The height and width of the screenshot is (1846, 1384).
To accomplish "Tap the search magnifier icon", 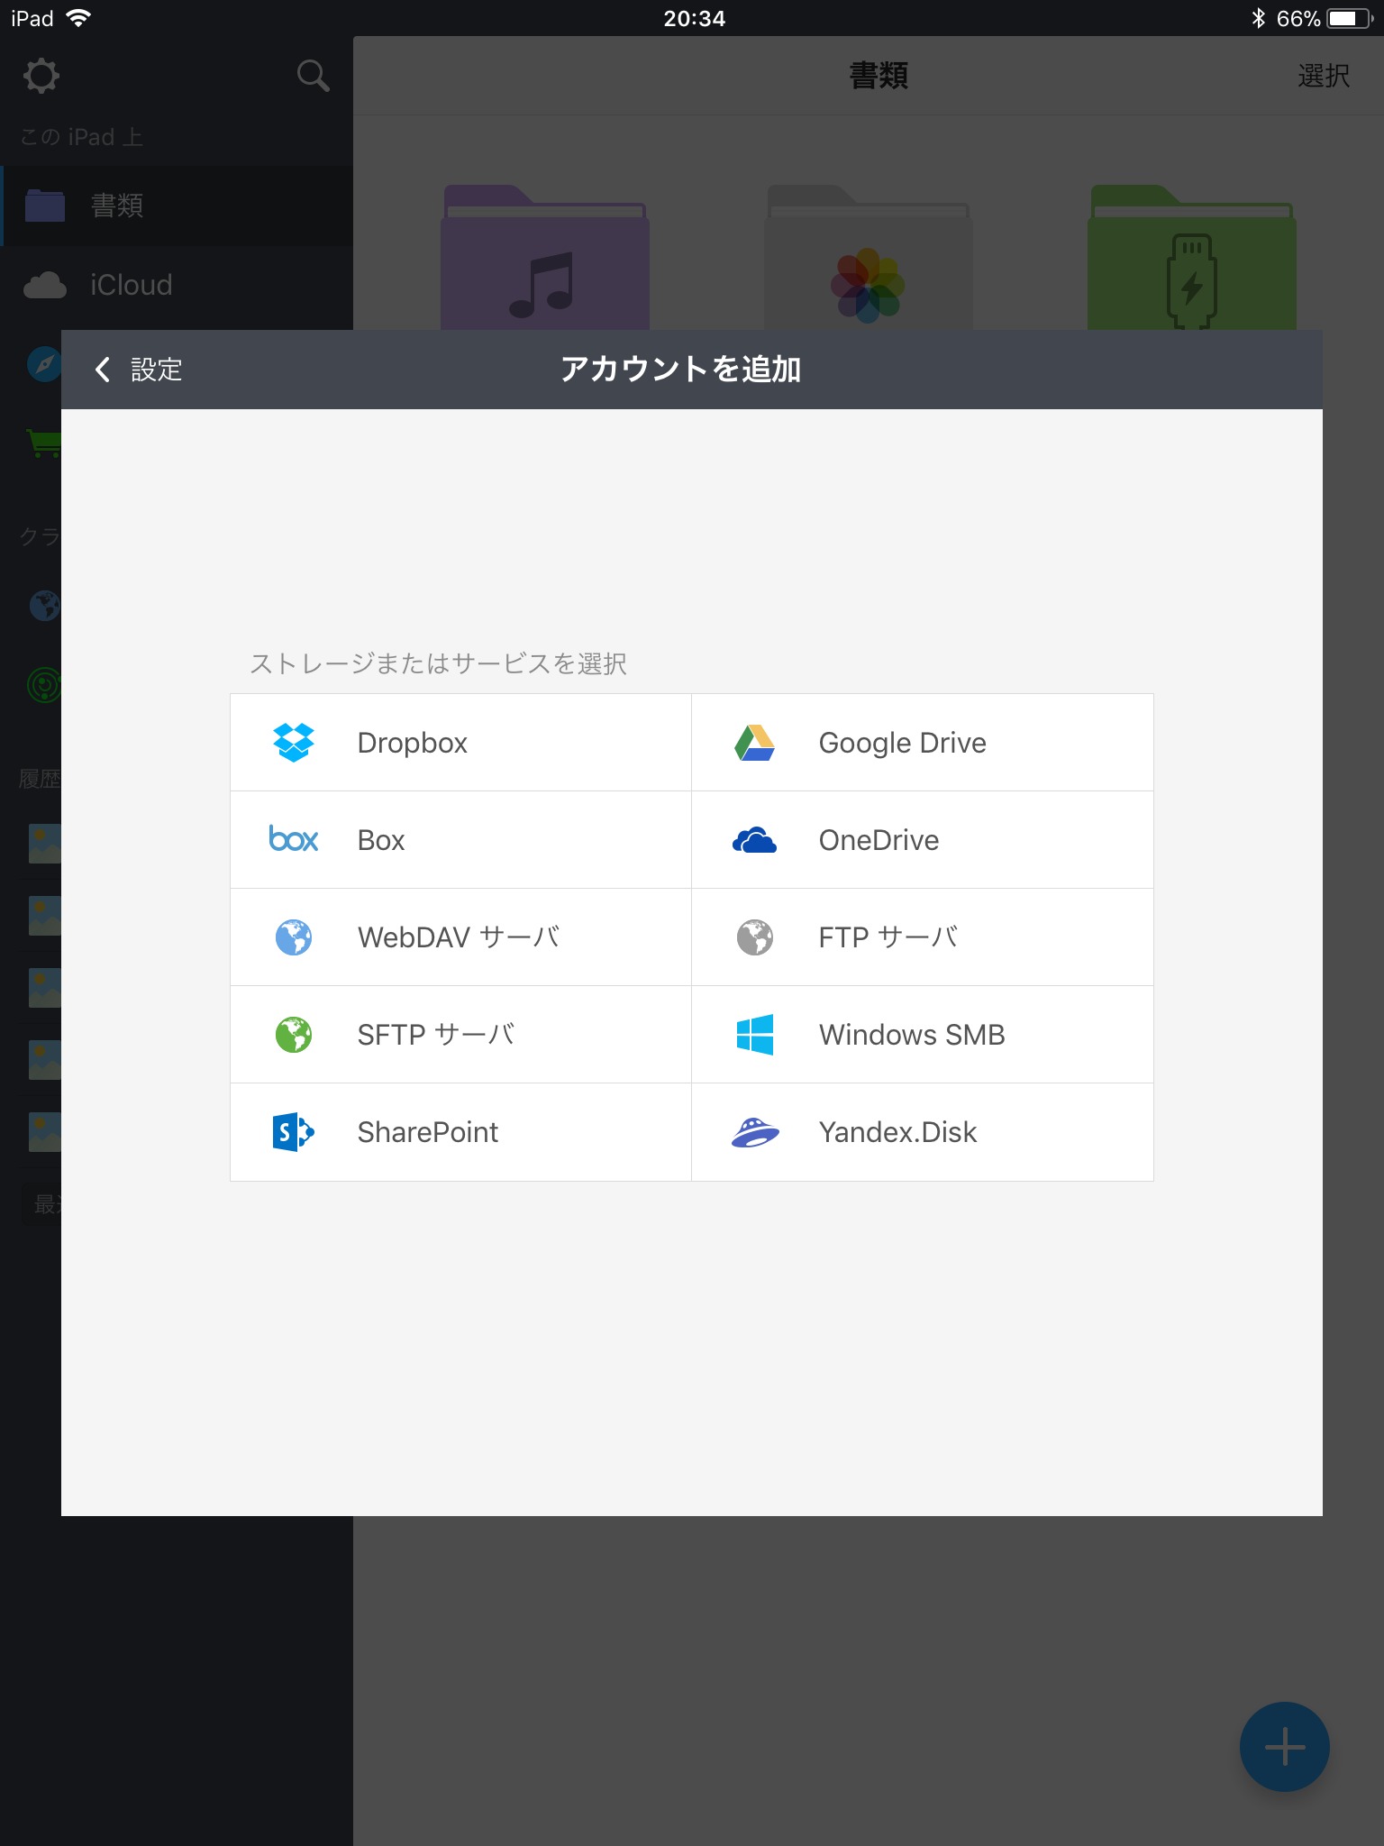I will click(x=313, y=76).
